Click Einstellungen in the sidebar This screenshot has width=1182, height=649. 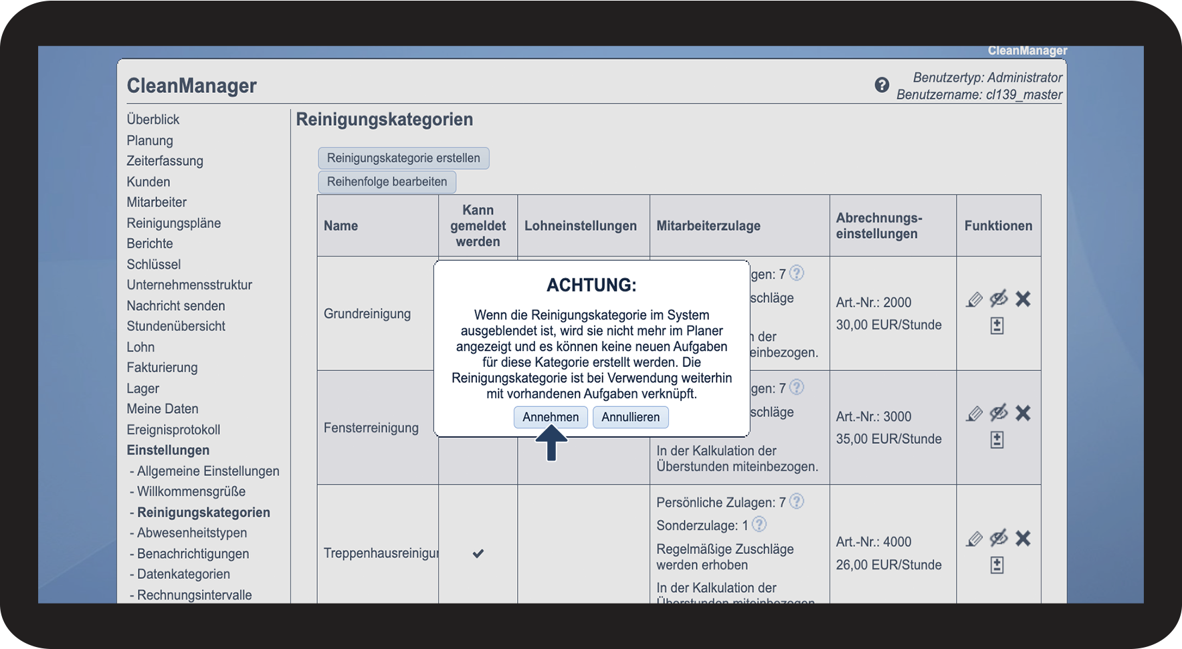point(168,450)
